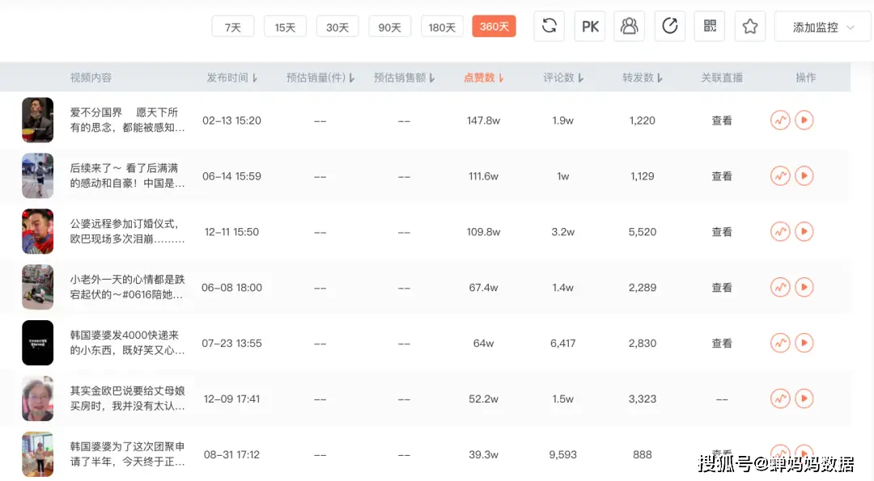
Task: Click video title 后续来了～ 看了后满满的感动
Action: [x=127, y=176]
